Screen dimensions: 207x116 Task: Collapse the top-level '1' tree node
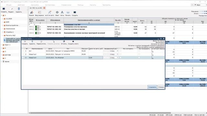click(1, 15)
